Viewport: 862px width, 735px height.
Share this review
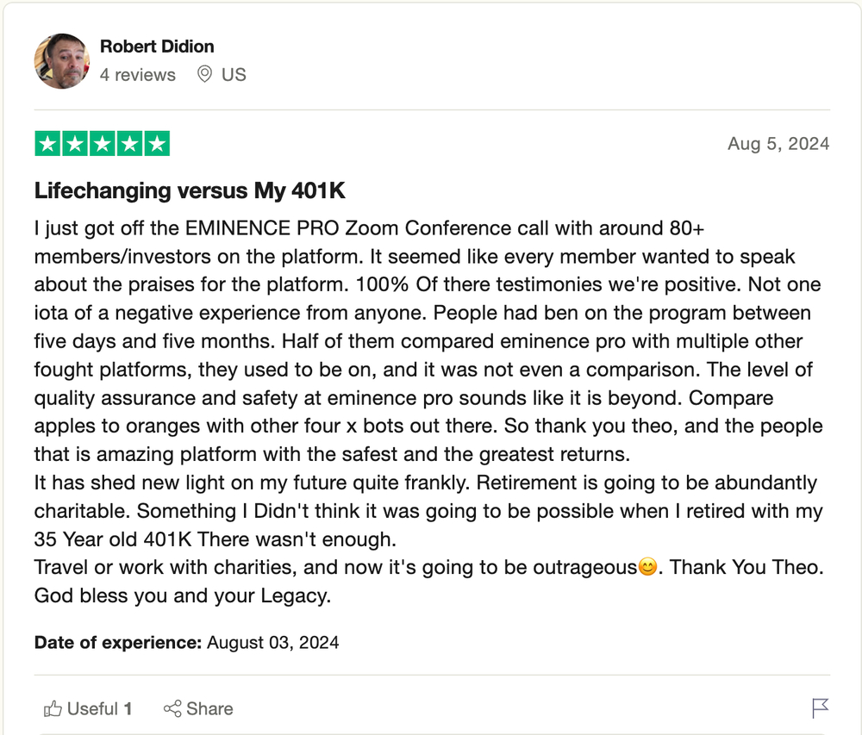coord(198,708)
